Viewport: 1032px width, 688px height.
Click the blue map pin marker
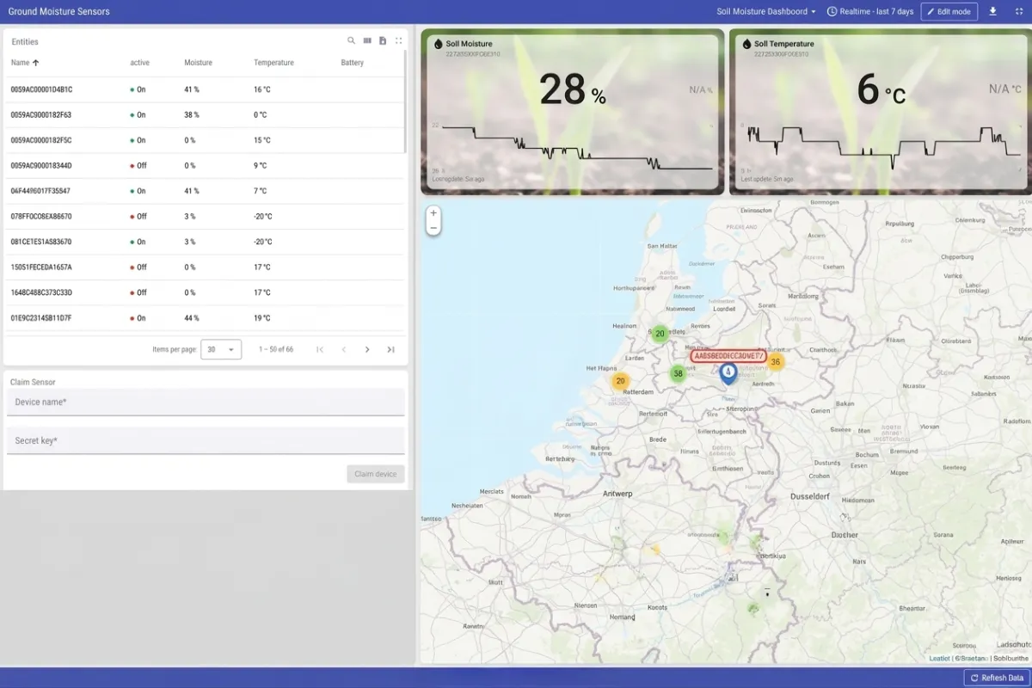point(728,372)
